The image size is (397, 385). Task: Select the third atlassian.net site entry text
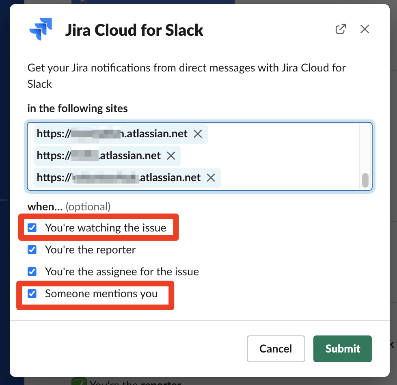(119, 178)
